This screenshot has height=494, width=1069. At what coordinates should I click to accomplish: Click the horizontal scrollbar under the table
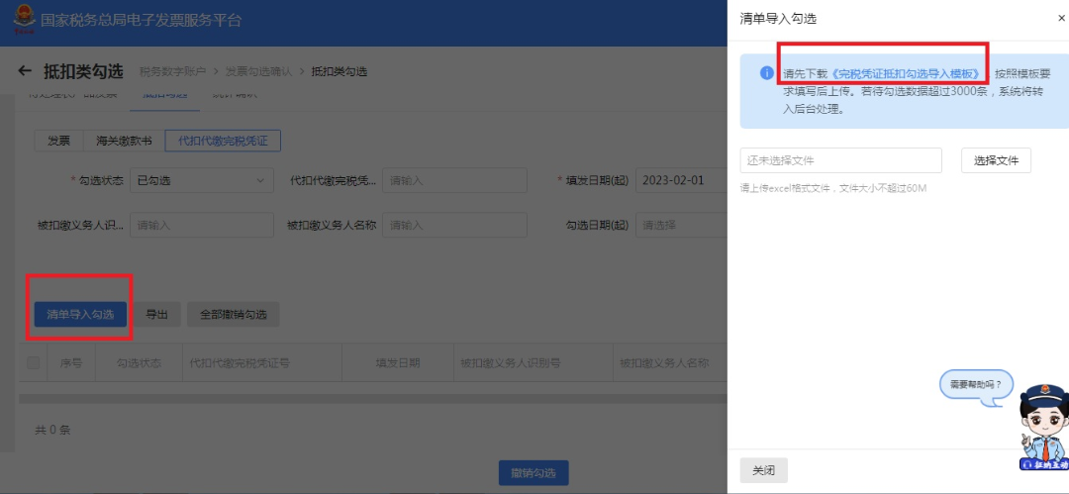tap(373, 398)
